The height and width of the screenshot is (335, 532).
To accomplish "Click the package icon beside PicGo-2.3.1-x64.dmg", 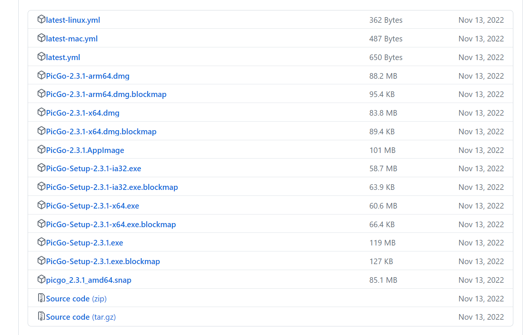I will (x=41, y=112).
